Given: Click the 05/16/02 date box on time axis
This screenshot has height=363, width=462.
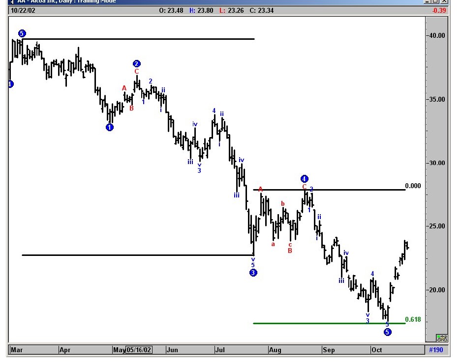Looking at the screenshot, I should [x=139, y=350].
